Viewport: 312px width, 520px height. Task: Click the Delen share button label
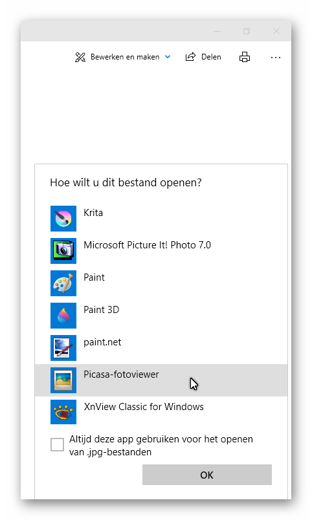point(211,57)
